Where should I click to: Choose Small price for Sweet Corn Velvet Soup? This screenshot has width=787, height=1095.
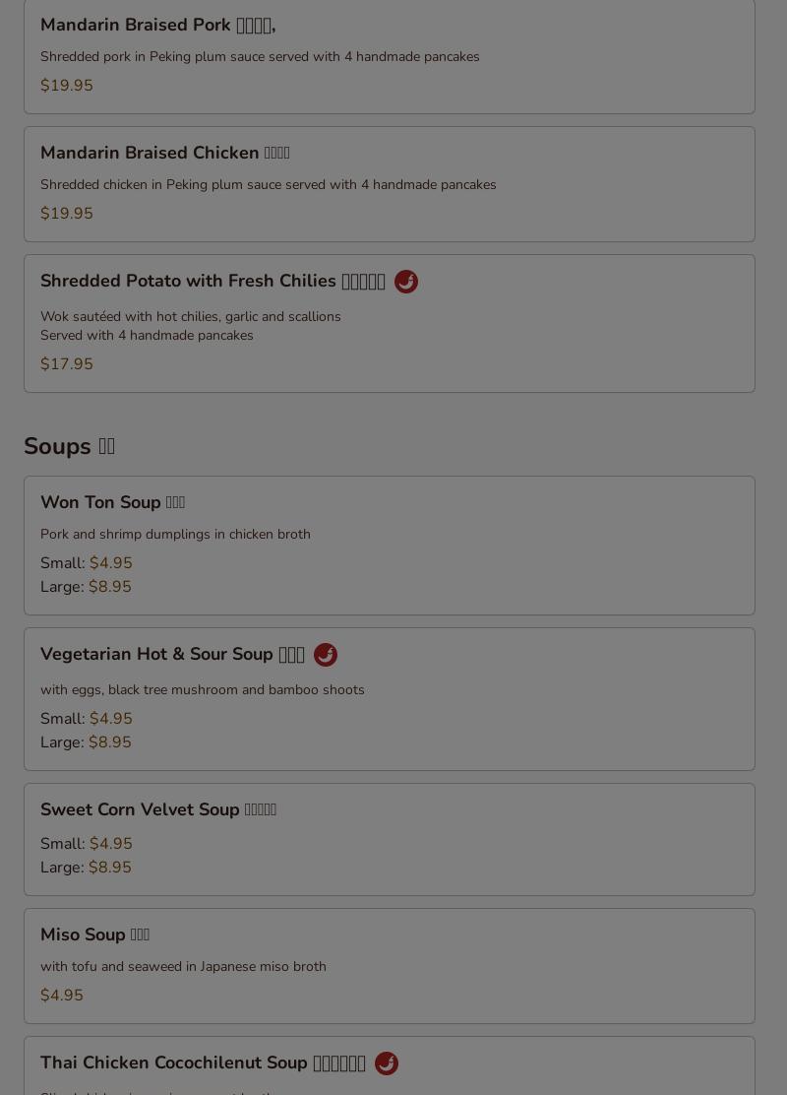click(110, 844)
